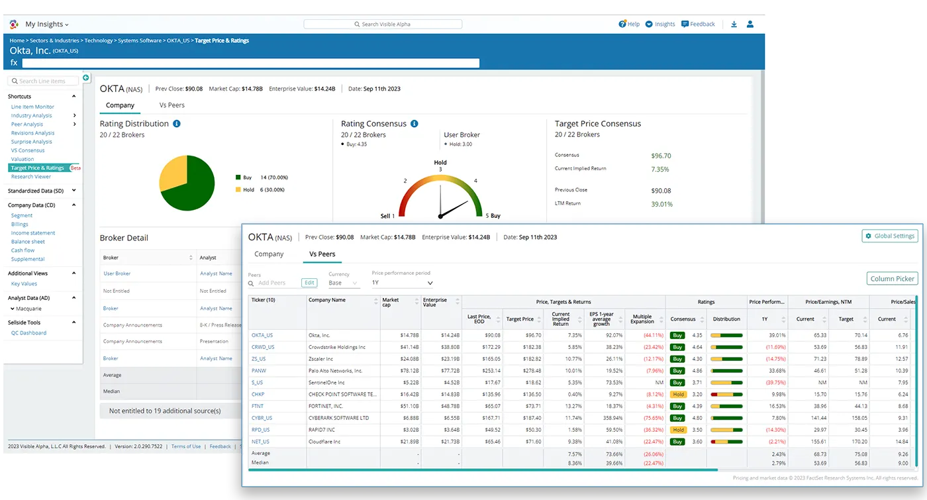Click the Feedback chat icon in header

[685, 24]
